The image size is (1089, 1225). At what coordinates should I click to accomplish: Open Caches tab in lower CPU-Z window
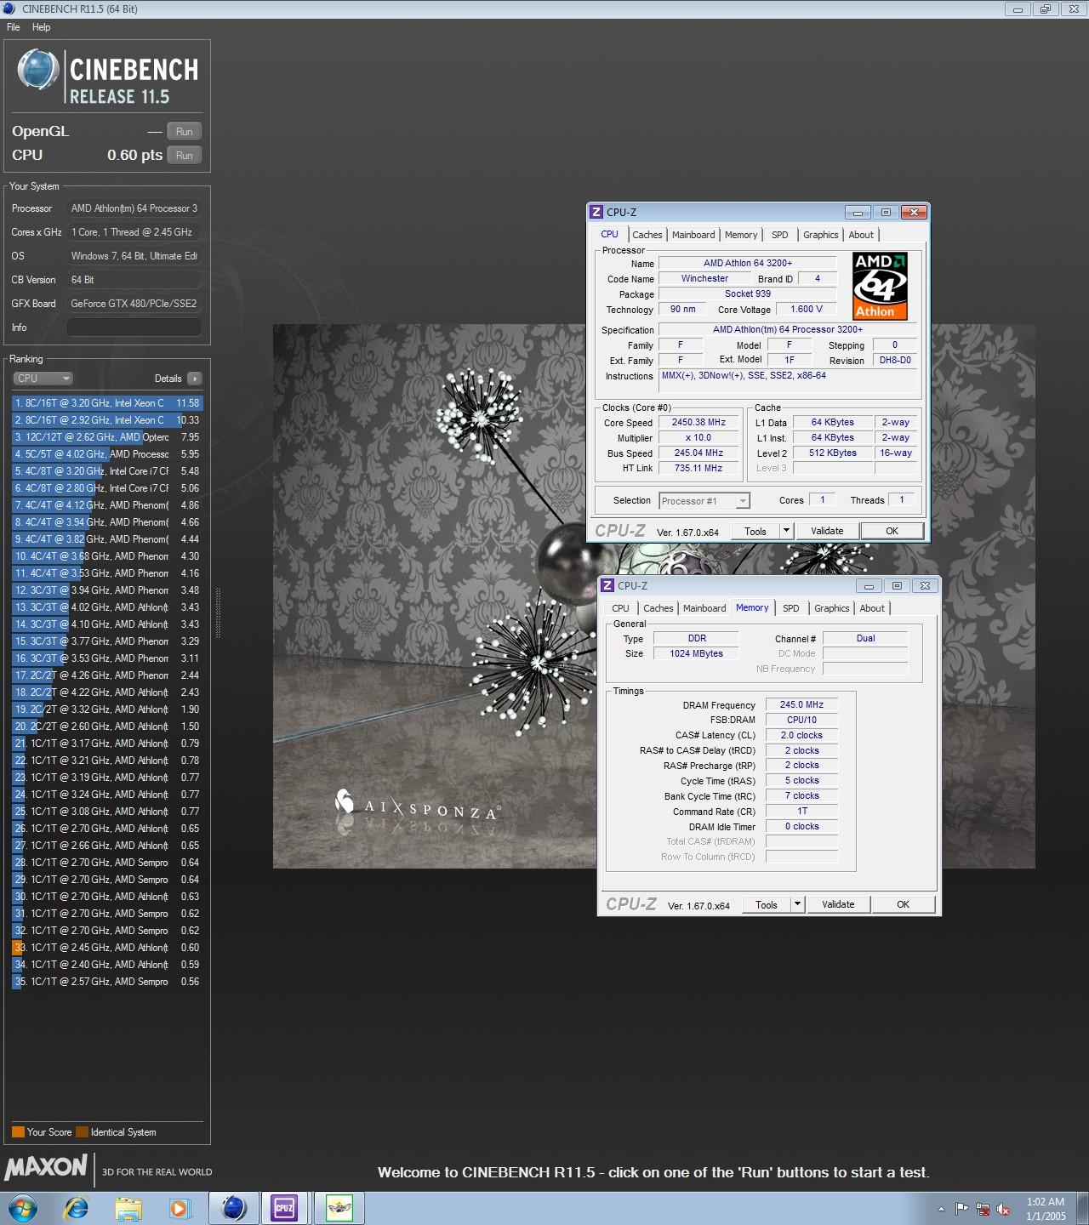658,608
